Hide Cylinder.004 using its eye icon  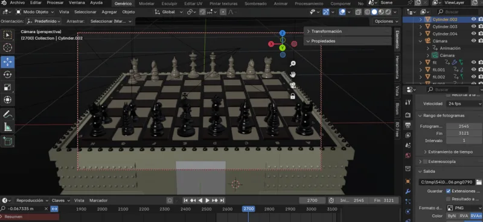coord(474,34)
